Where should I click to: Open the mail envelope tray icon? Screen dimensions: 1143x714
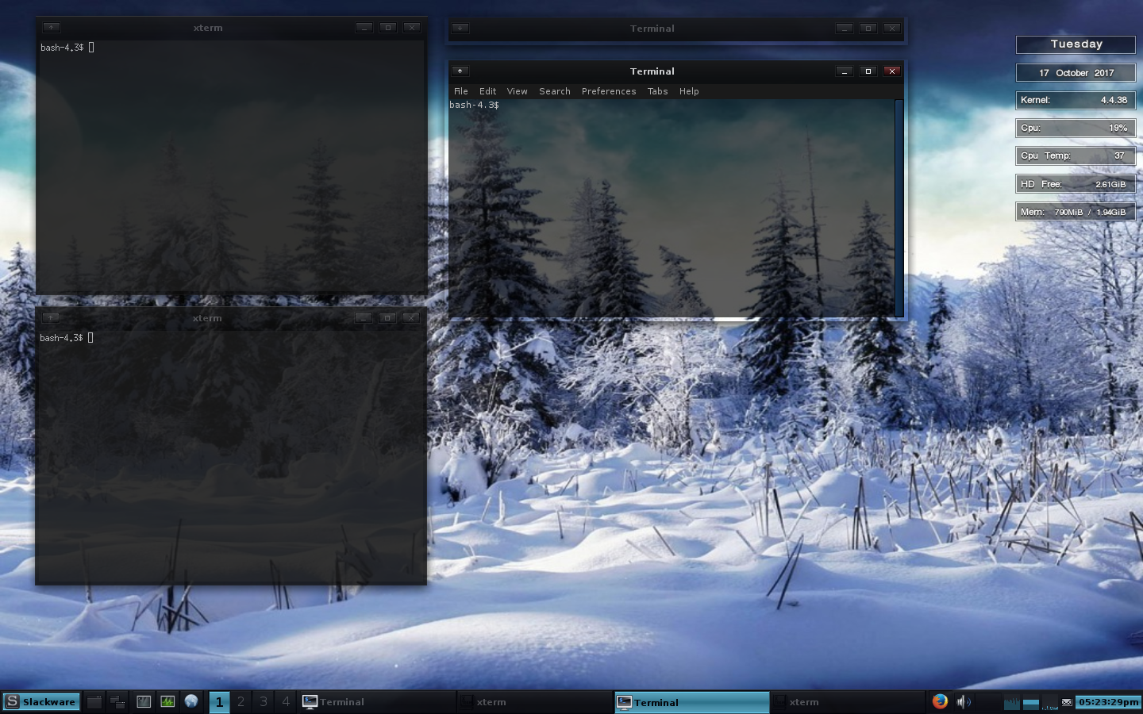coord(1067,702)
